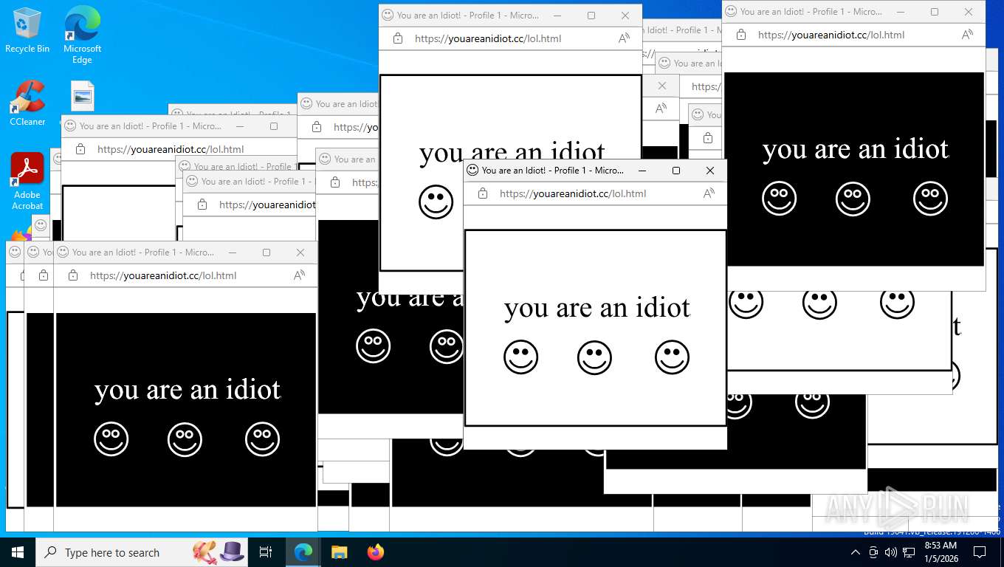
Task: Click 'you are an idiot' text in top-right window
Action: tap(855, 149)
